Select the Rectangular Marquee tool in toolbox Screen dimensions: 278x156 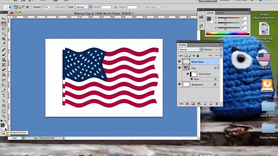[x=3, y=24]
